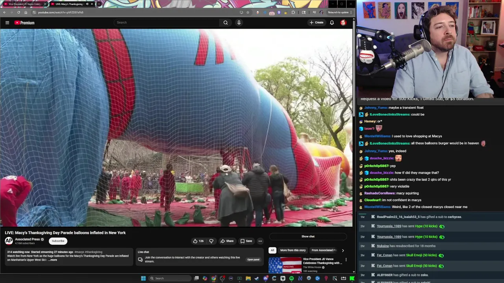Click the browser back arrow

(4, 12)
